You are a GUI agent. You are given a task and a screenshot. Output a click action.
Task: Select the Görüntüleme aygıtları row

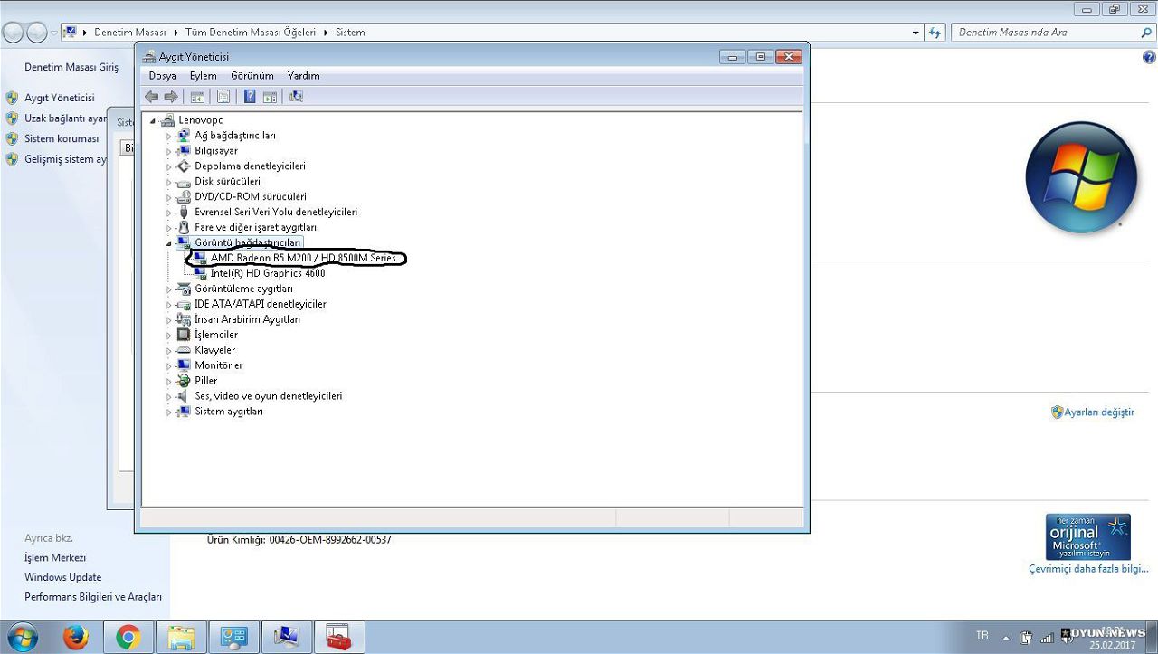point(244,289)
